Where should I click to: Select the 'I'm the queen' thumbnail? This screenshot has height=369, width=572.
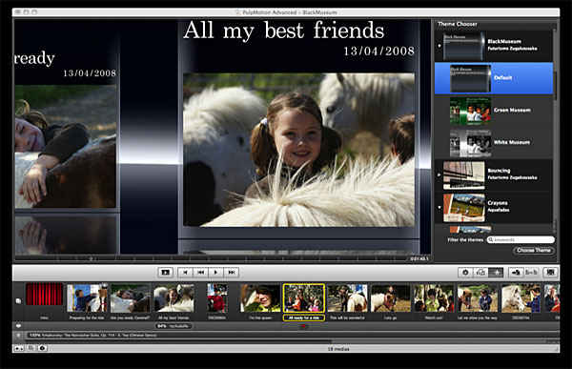(x=260, y=297)
